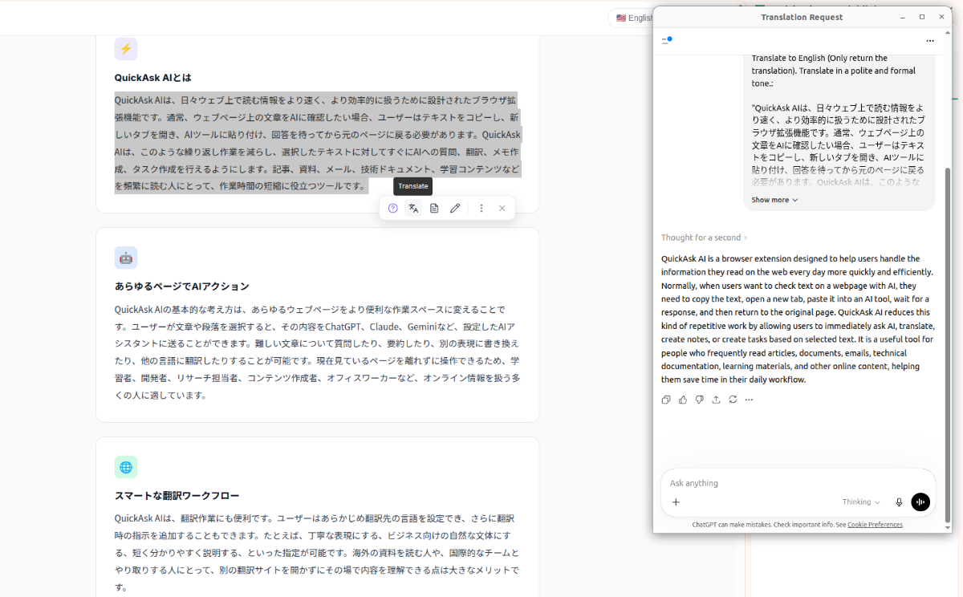The height and width of the screenshot is (597, 963).
Task: Click the microphone dictate icon
Action: [899, 502]
